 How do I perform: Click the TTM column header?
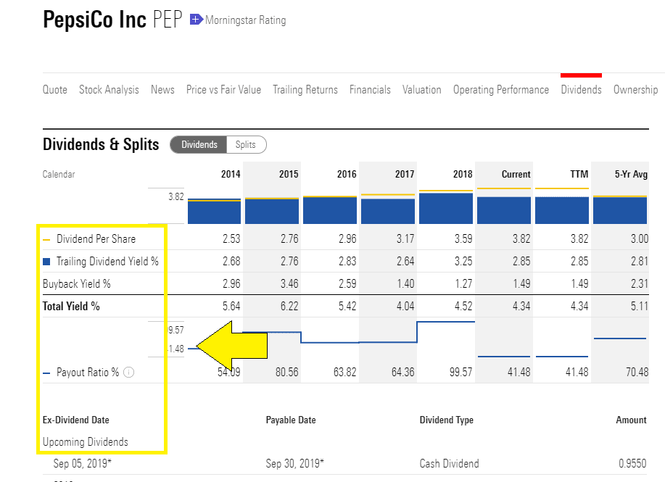click(x=579, y=174)
